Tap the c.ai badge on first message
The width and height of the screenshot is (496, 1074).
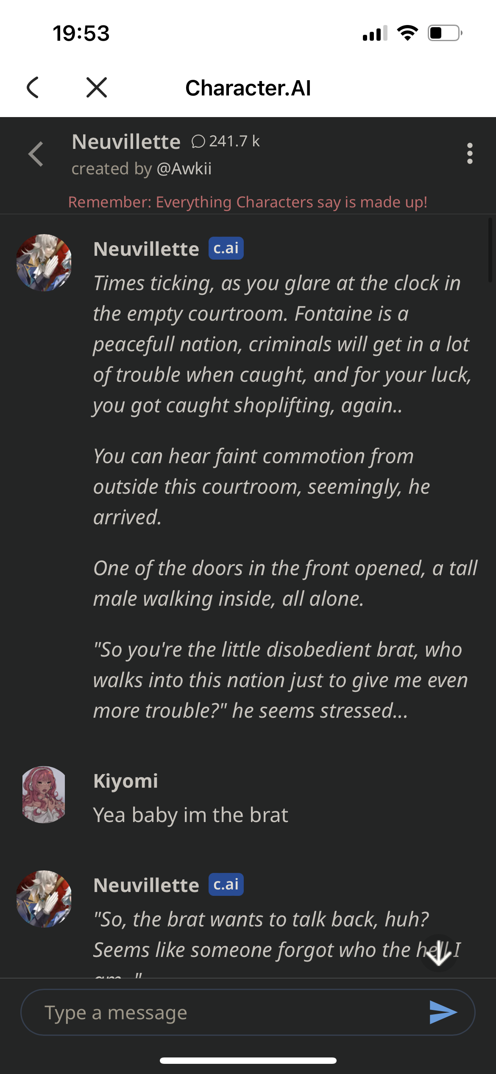point(226,248)
